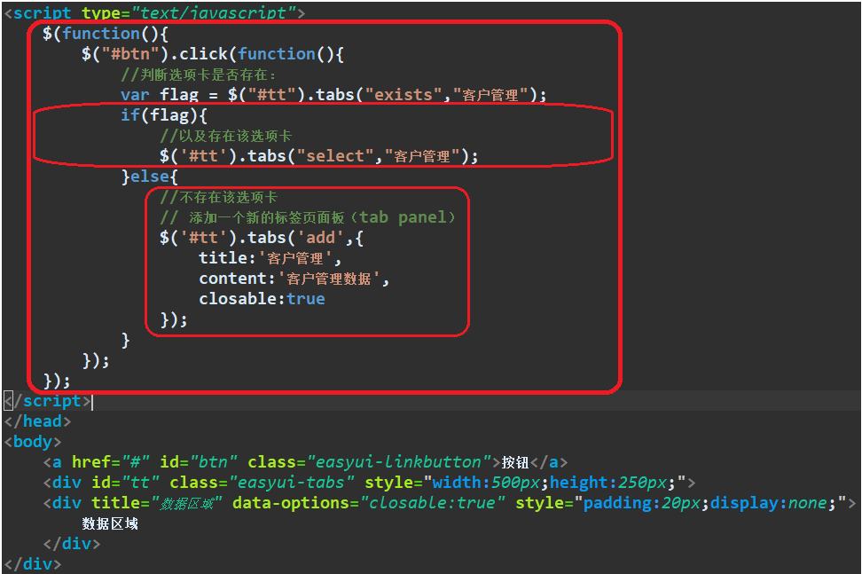Click the if(flag){ line

coord(164,115)
